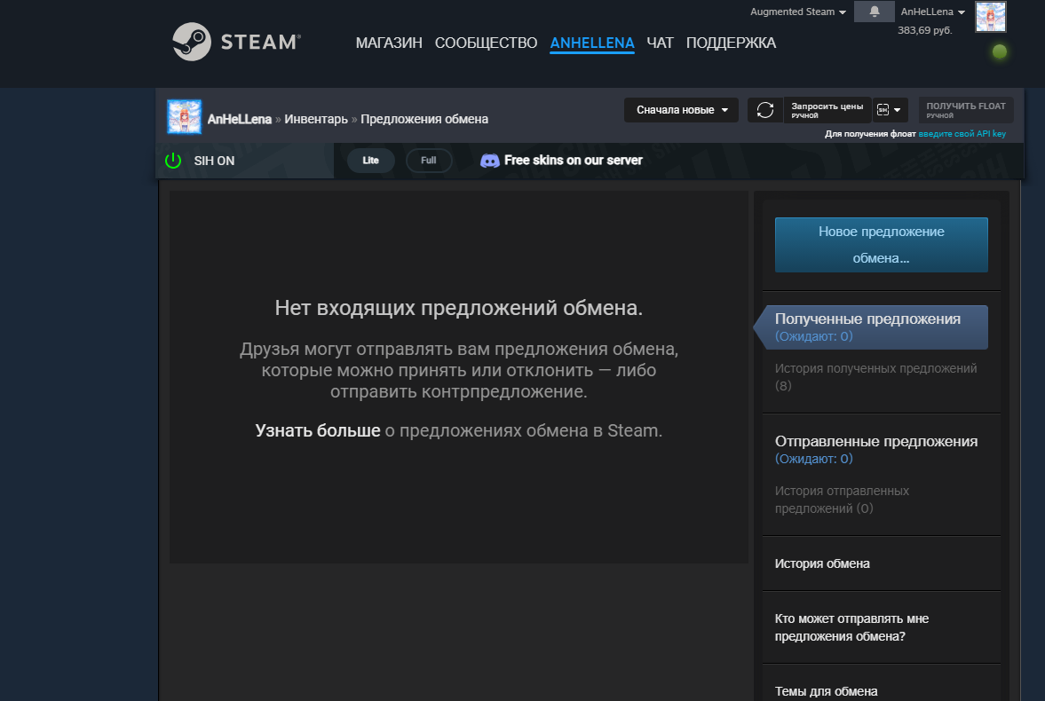1045x701 pixels.
Task: Select 'Полученные предложения' tab
Action: (x=873, y=327)
